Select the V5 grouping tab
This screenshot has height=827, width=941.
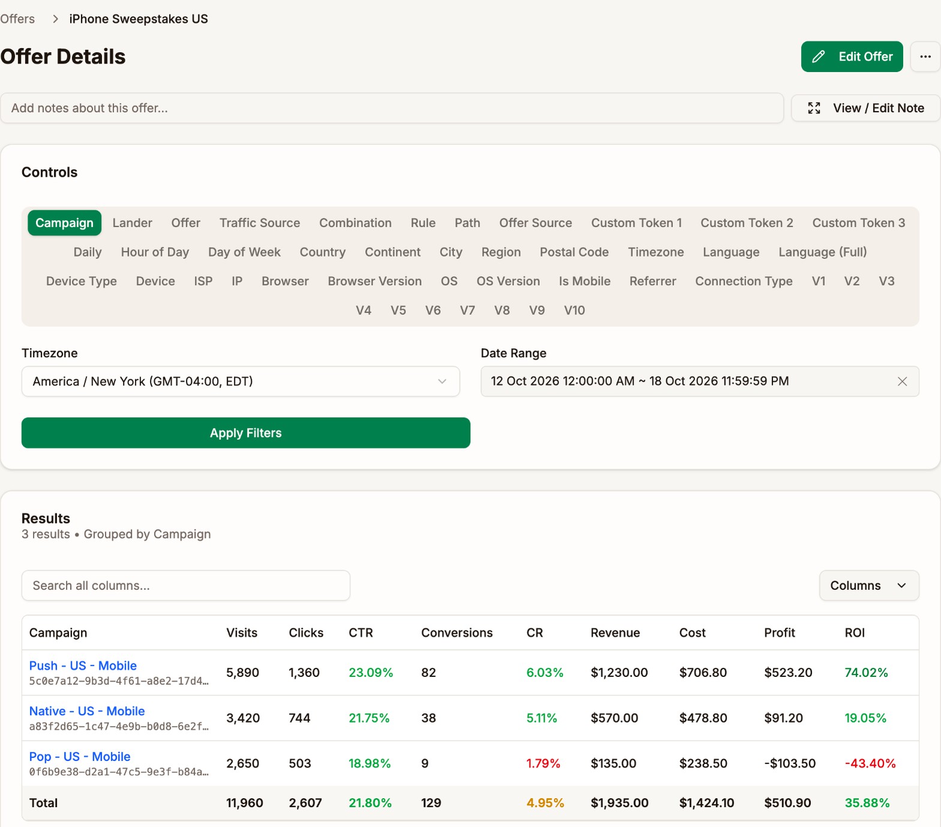point(398,310)
